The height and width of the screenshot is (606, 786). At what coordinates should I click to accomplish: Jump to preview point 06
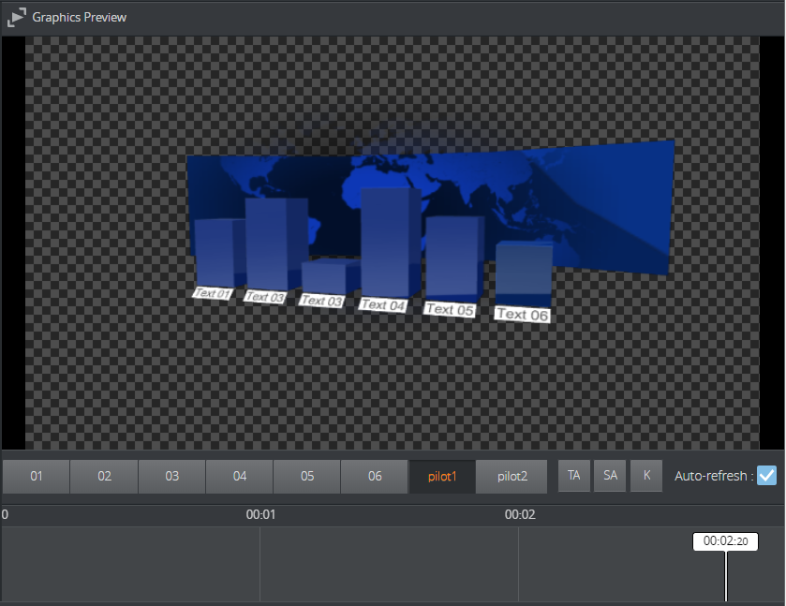[x=375, y=476]
